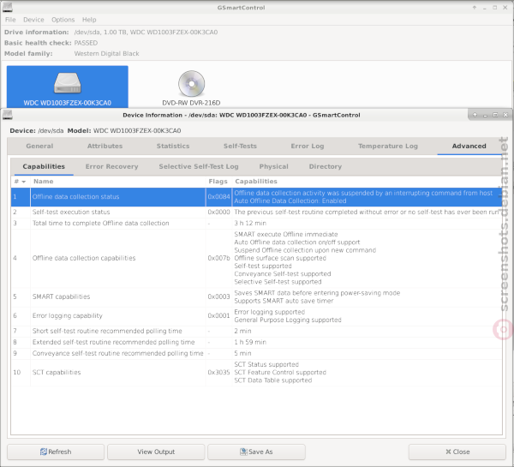The width and height of the screenshot is (514, 467).
Task: Maximize the Device Information window
Action: (495, 115)
